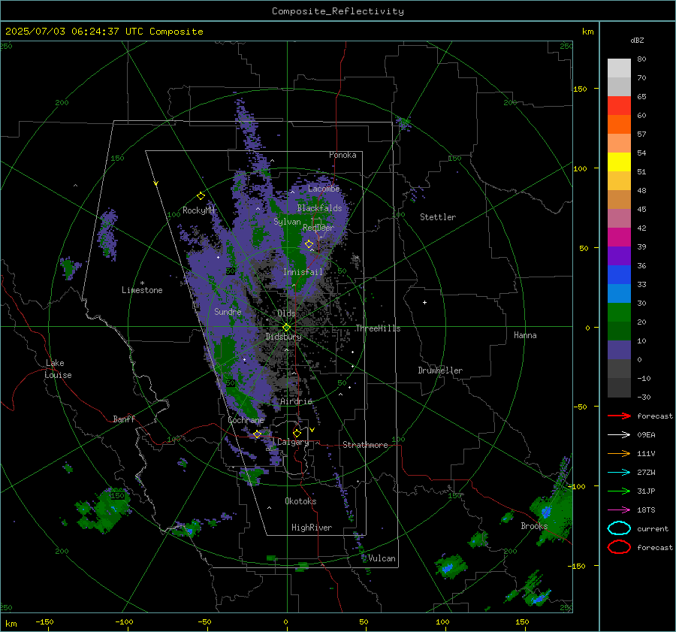The image size is (676, 632).
Task: Click the Vulcan town label
Action: [382, 558]
